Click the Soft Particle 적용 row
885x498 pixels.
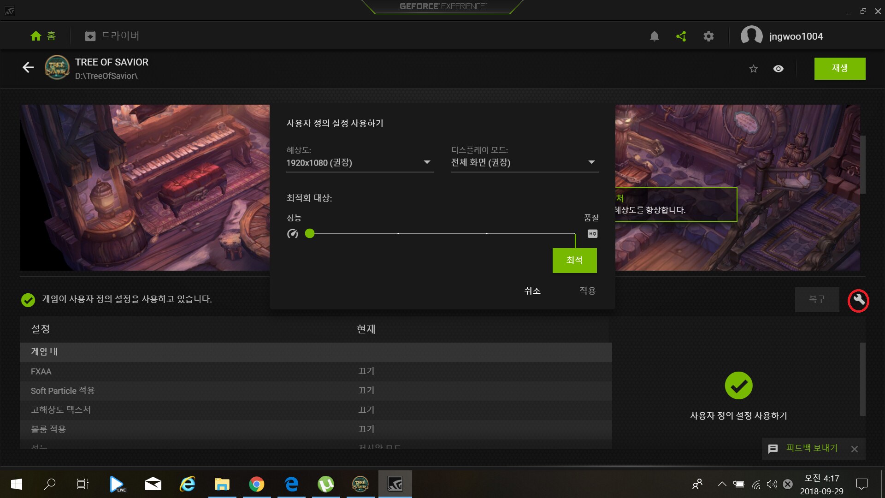coord(316,391)
